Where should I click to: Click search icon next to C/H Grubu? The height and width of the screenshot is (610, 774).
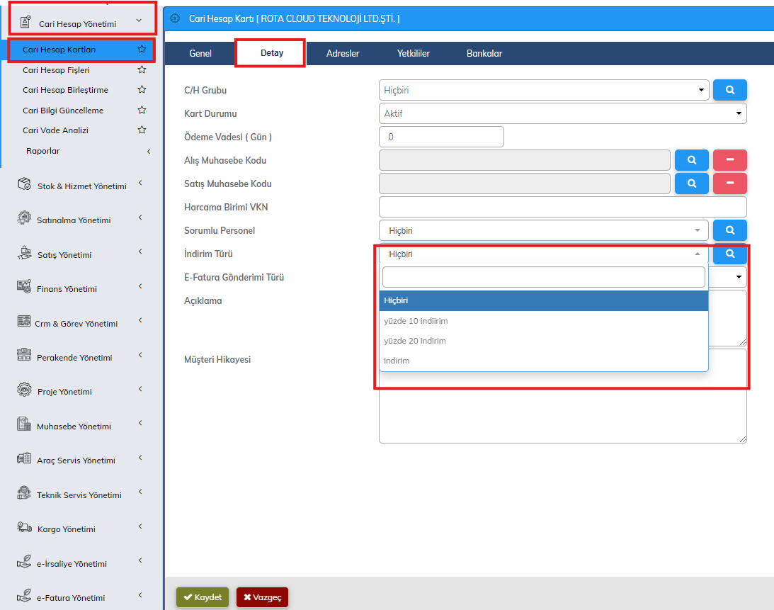click(729, 90)
